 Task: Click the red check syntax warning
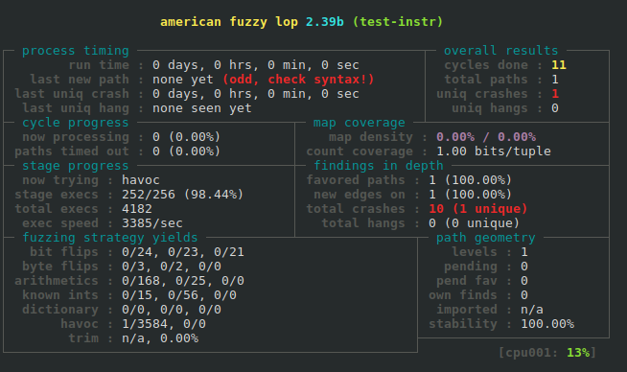298,80
